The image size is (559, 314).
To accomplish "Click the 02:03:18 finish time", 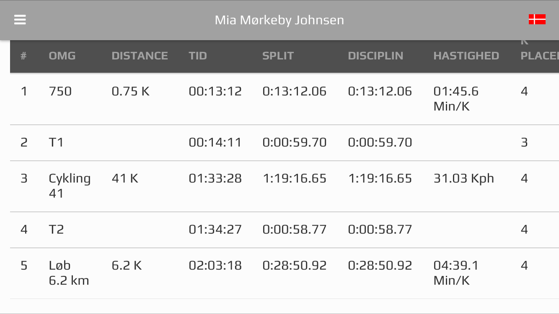I will (x=215, y=265).
